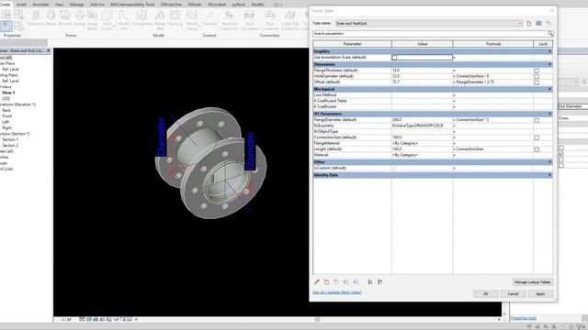Select the Pipe Connector tool
The image size is (588, 330).
point(269,20)
